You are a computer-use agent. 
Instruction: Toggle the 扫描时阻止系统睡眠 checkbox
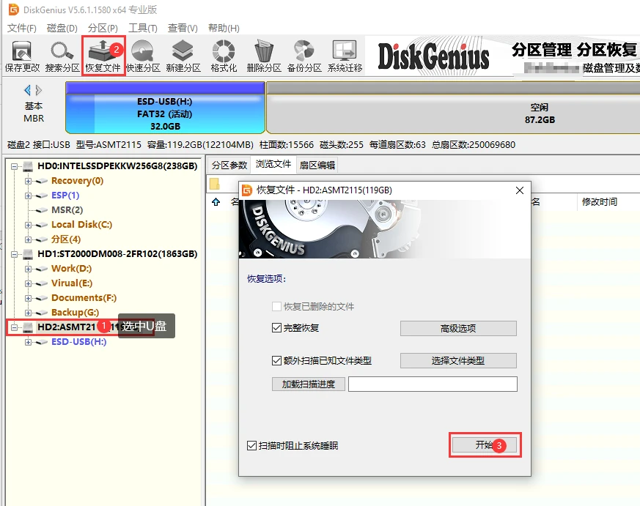(251, 446)
